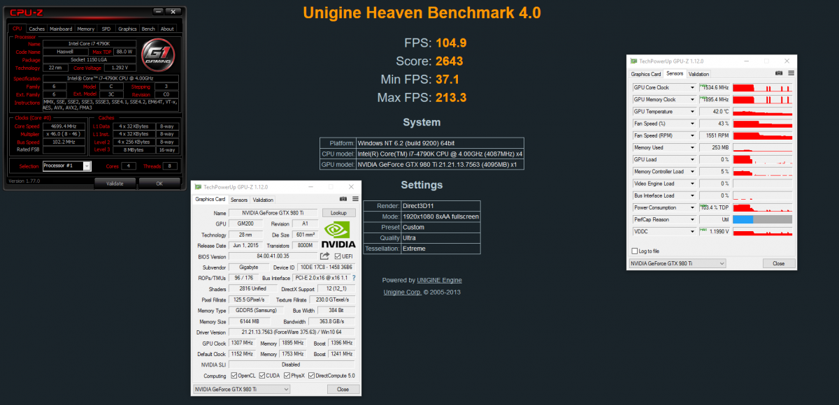Screen dimensions: 839x405
Task: Open the hamburger menu in the GPU-Z Sensors window
Action: [791, 73]
